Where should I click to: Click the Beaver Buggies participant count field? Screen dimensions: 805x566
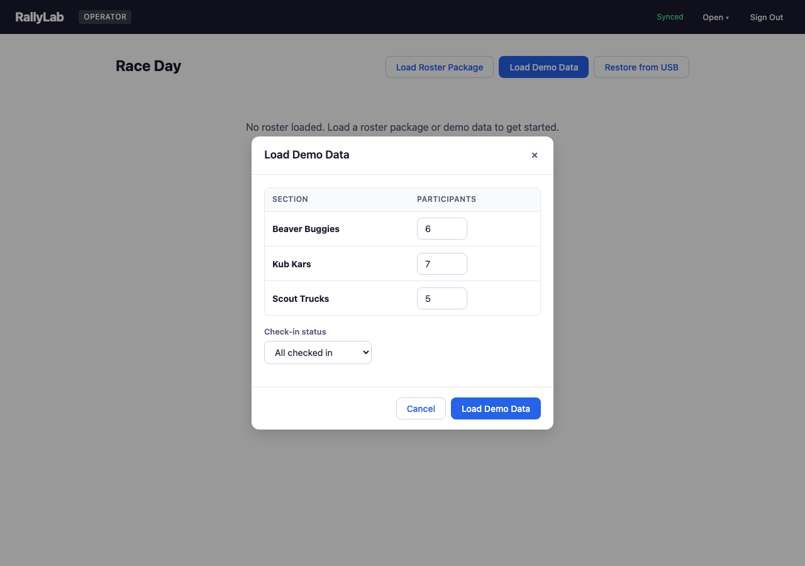coord(441,228)
